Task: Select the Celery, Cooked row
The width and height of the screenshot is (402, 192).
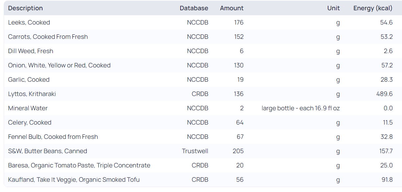Action: click(30, 122)
